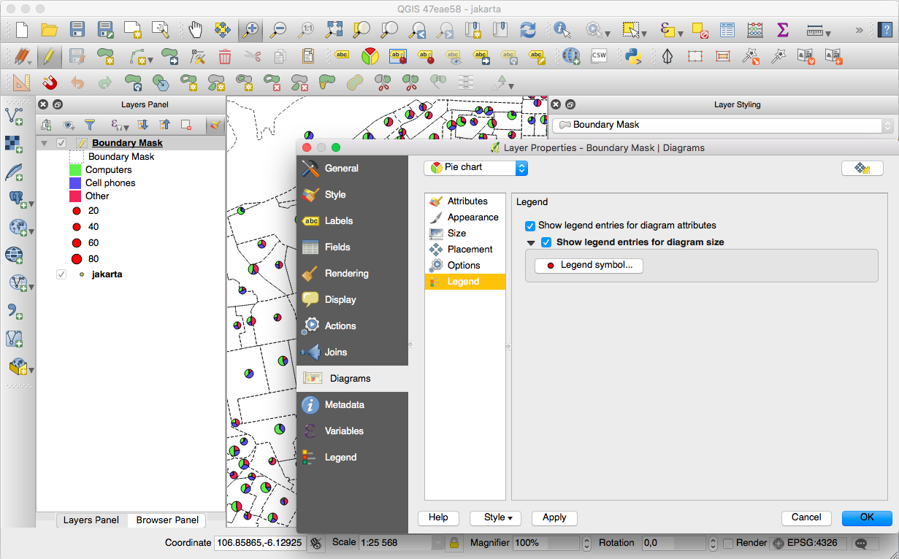This screenshot has height=559, width=899.
Task: Click the Python console icon
Action: [632, 56]
